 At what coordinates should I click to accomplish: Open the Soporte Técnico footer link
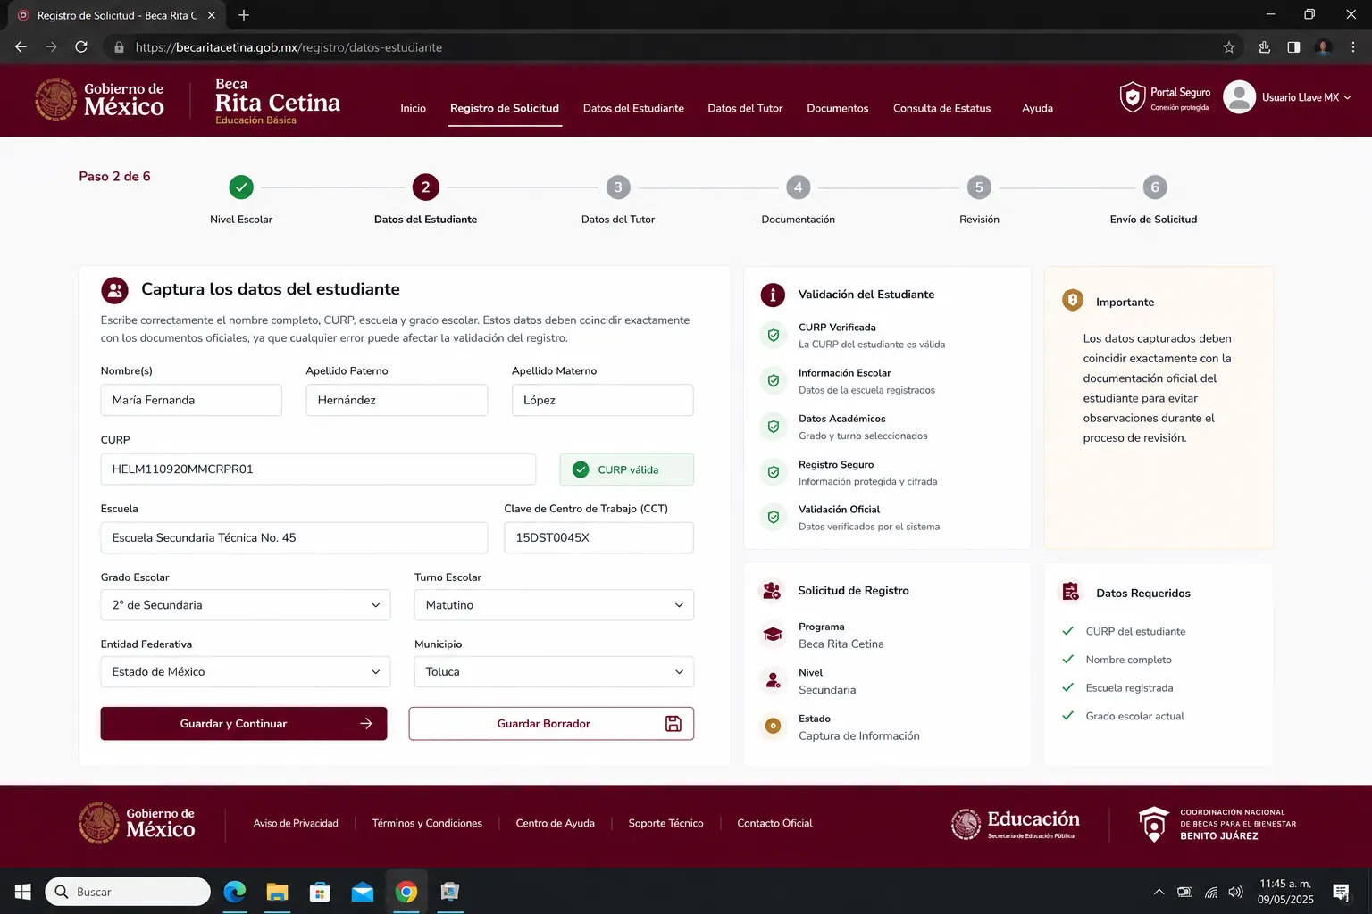tap(665, 823)
